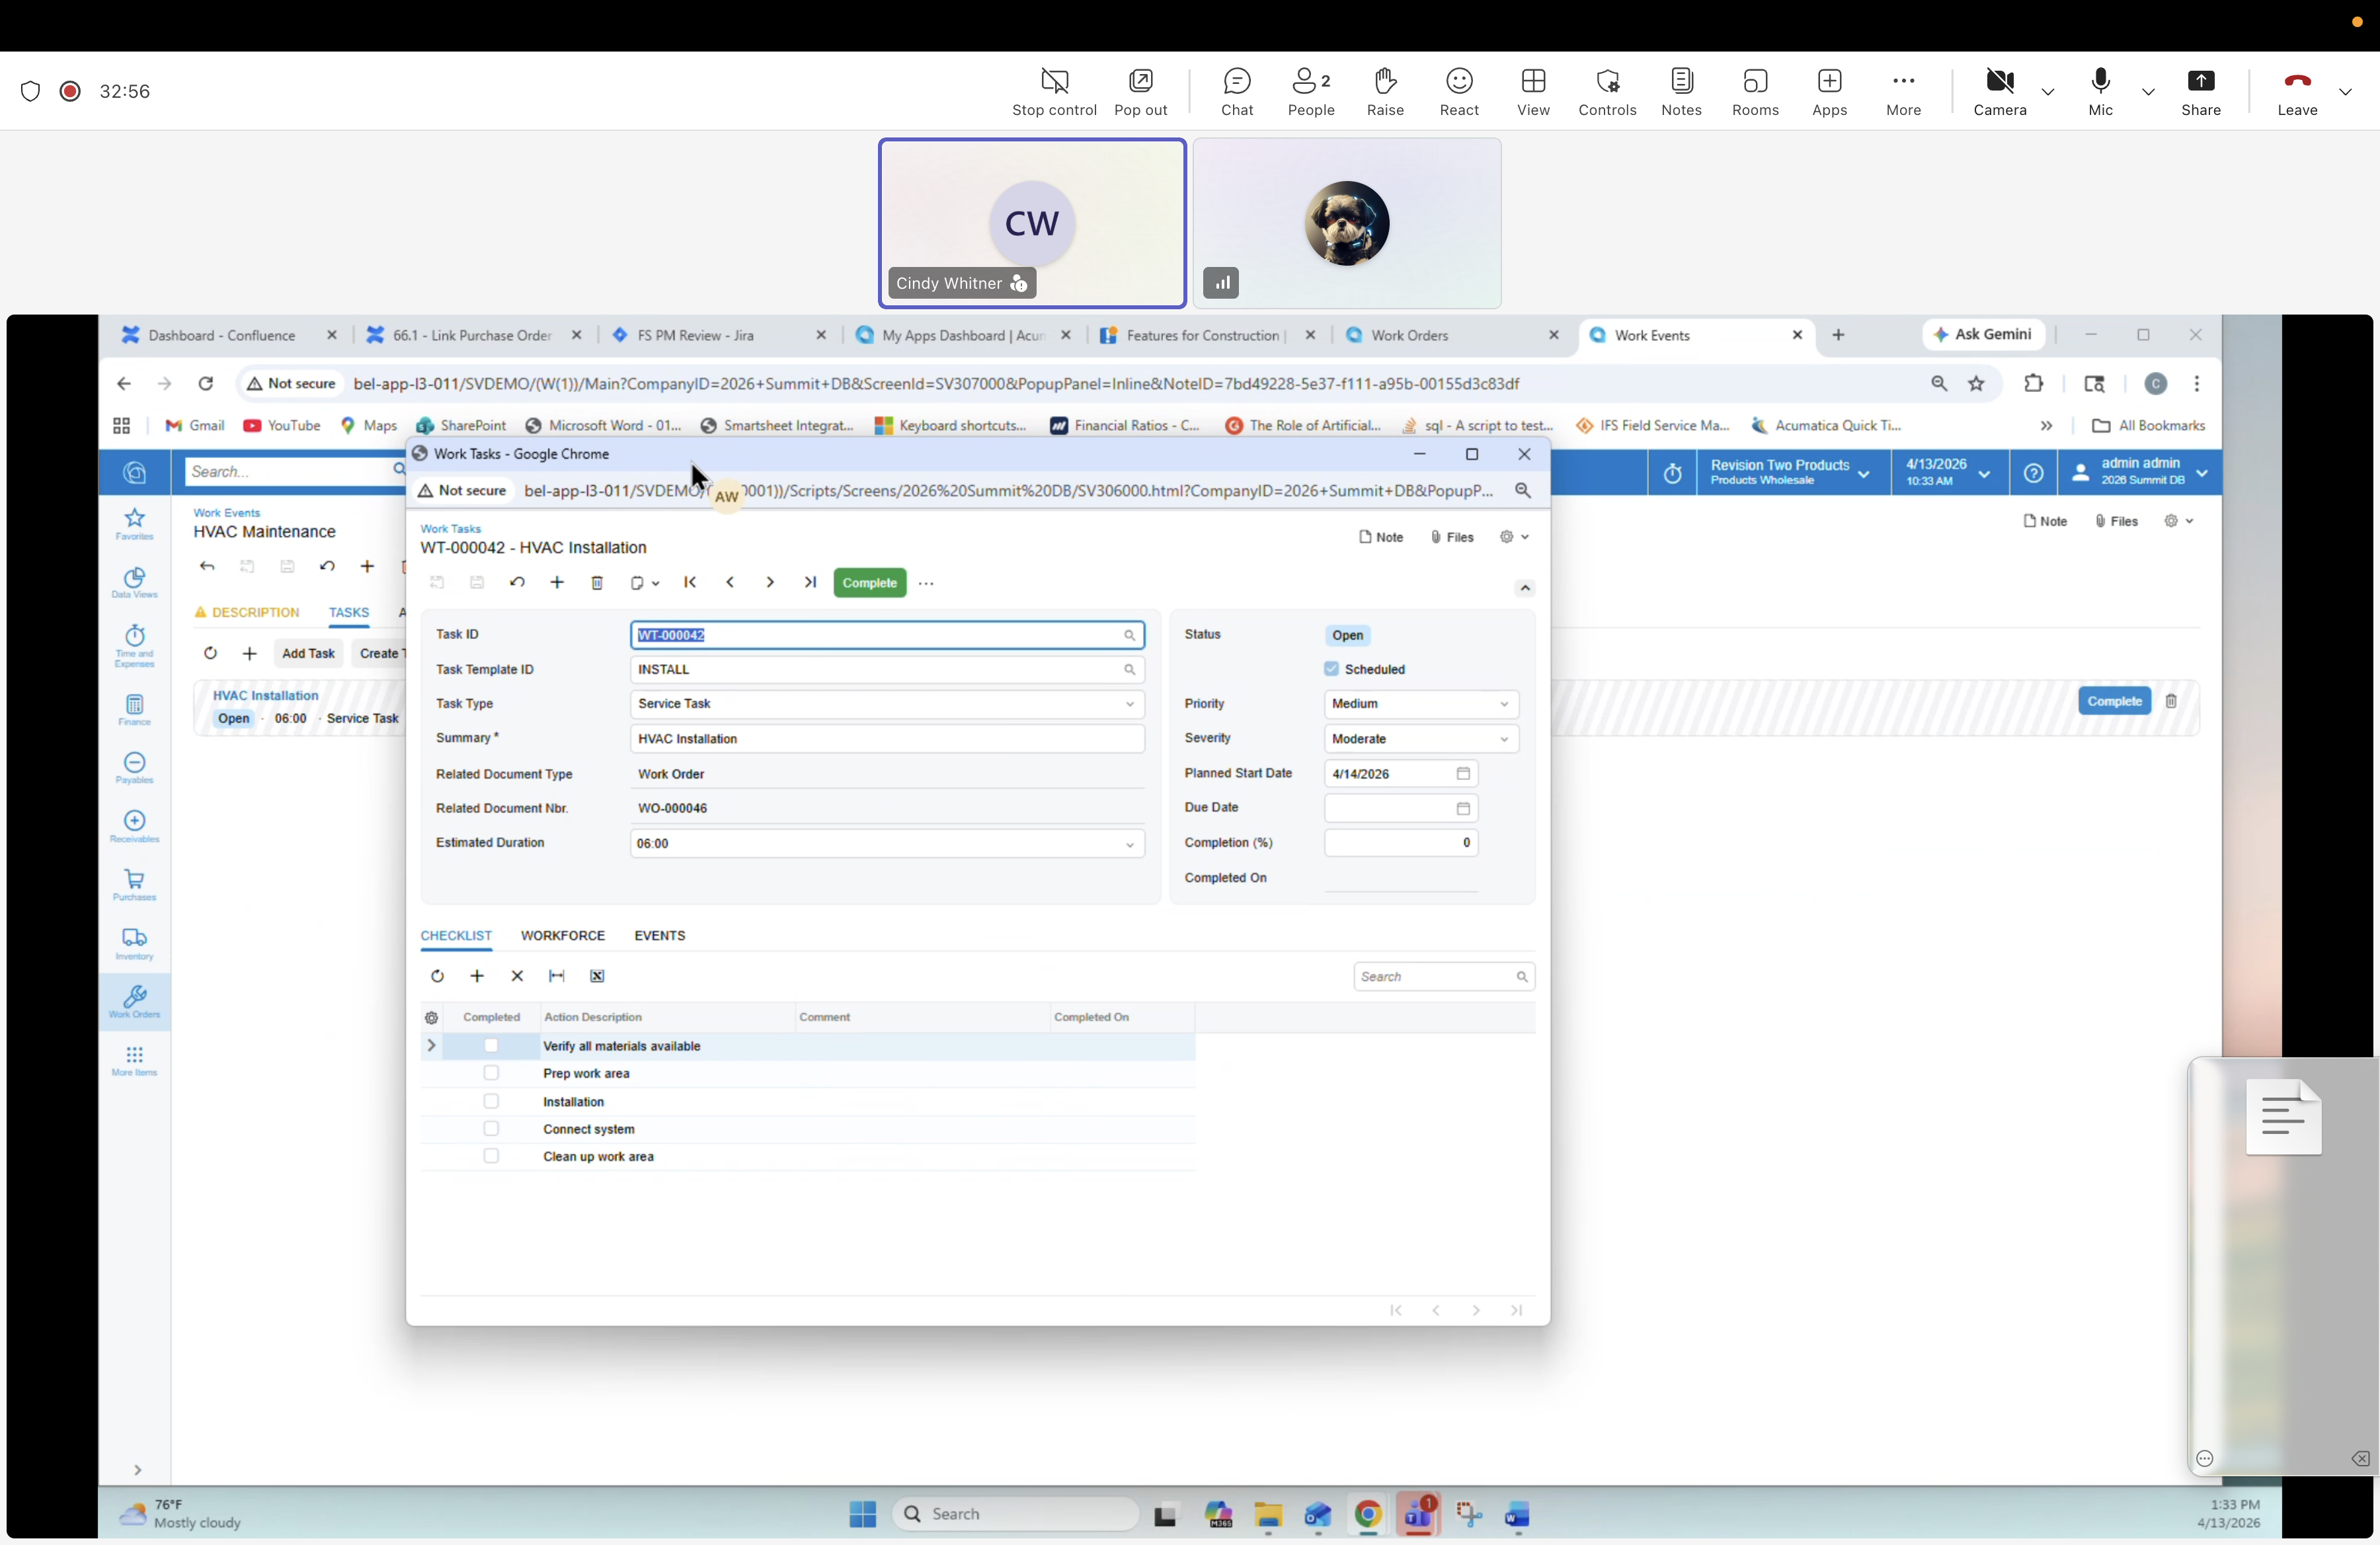Switch to the Work Orders browser tab

pos(1410,335)
